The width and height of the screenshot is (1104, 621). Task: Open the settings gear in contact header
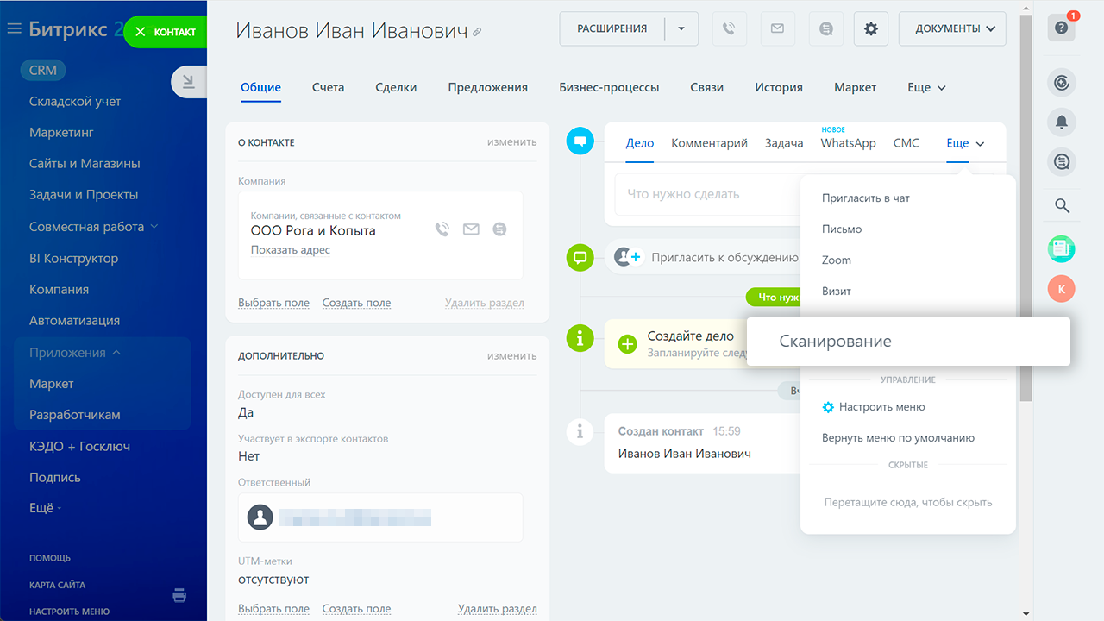click(x=870, y=28)
